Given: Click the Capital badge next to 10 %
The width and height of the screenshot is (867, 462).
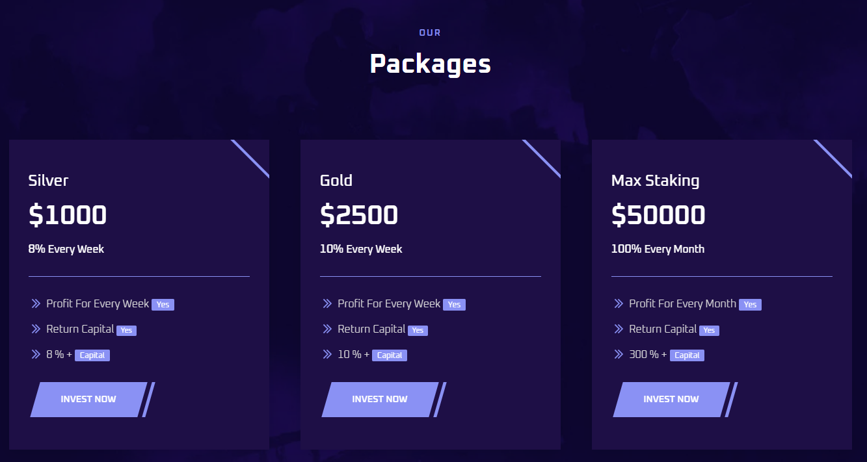Looking at the screenshot, I should pos(390,355).
